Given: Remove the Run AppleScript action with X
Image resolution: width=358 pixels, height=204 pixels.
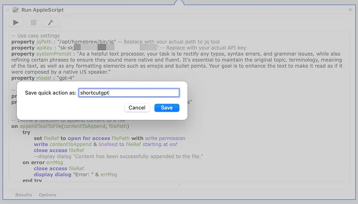Looking at the screenshot, I should click(x=350, y=9).
